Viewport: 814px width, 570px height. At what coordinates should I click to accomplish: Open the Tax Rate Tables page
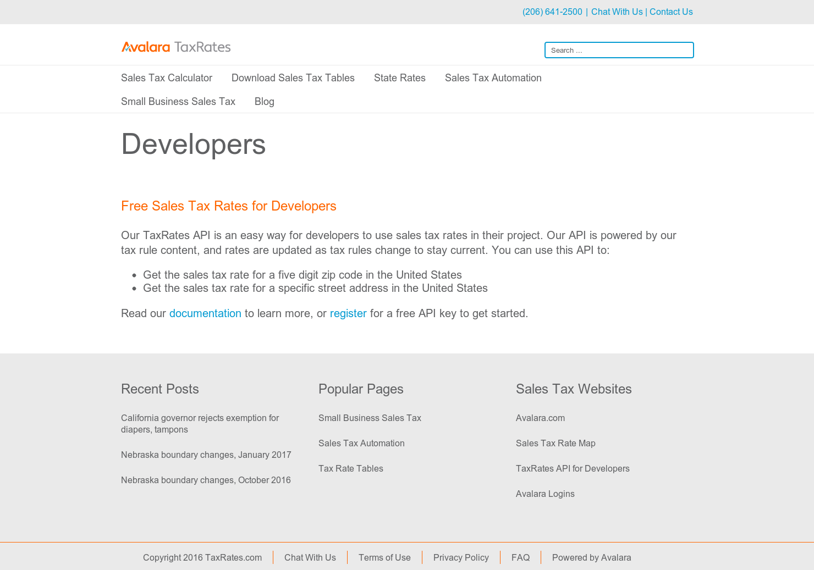click(350, 468)
